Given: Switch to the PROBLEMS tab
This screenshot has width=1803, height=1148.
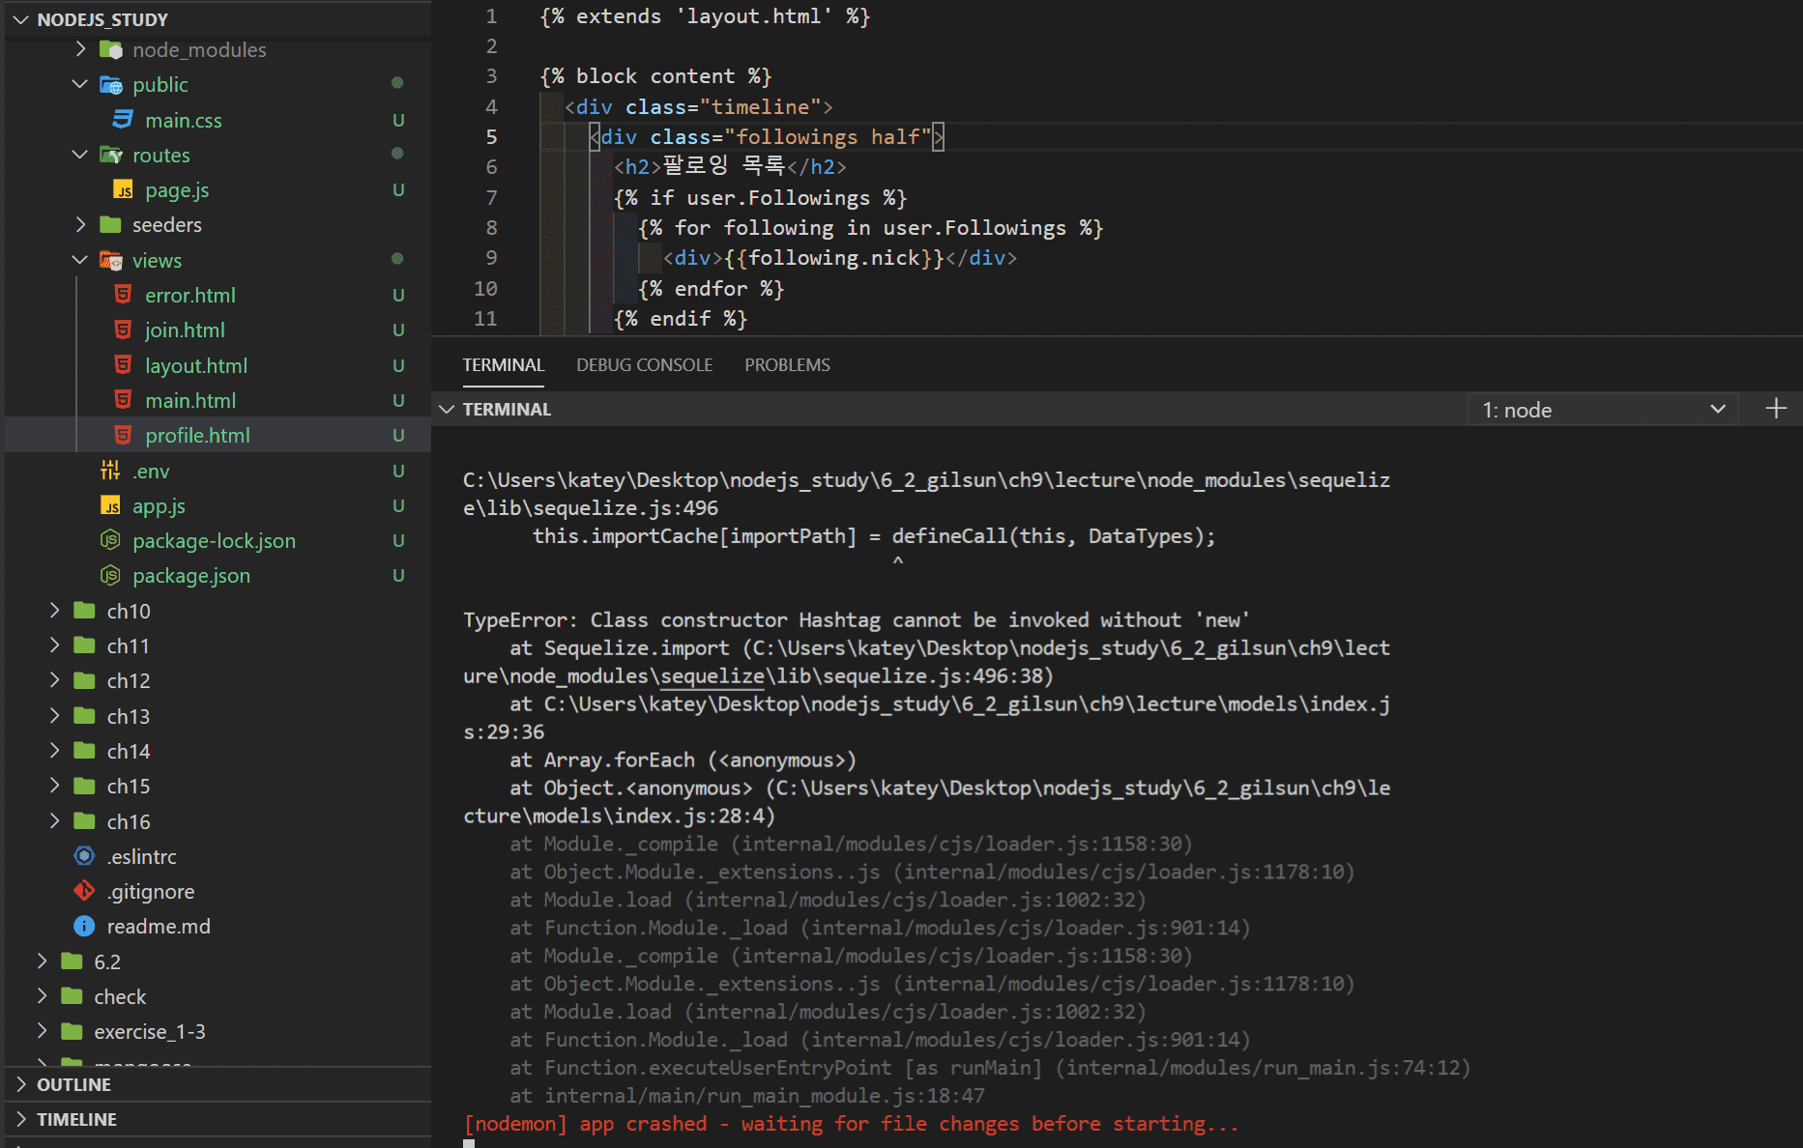Looking at the screenshot, I should (x=787, y=365).
